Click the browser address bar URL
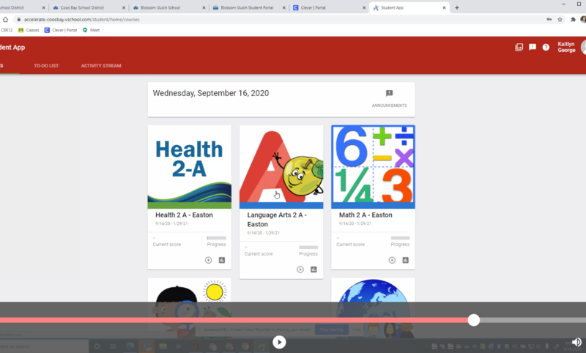This screenshot has height=353, width=586. pos(81,20)
